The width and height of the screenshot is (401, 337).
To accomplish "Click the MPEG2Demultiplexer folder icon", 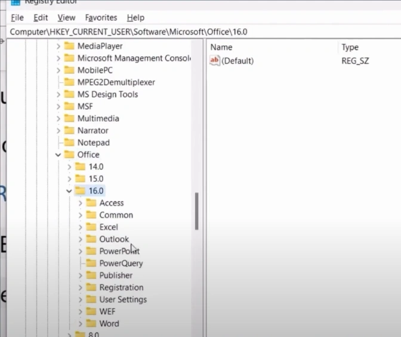I will click(x=69, y=82).
